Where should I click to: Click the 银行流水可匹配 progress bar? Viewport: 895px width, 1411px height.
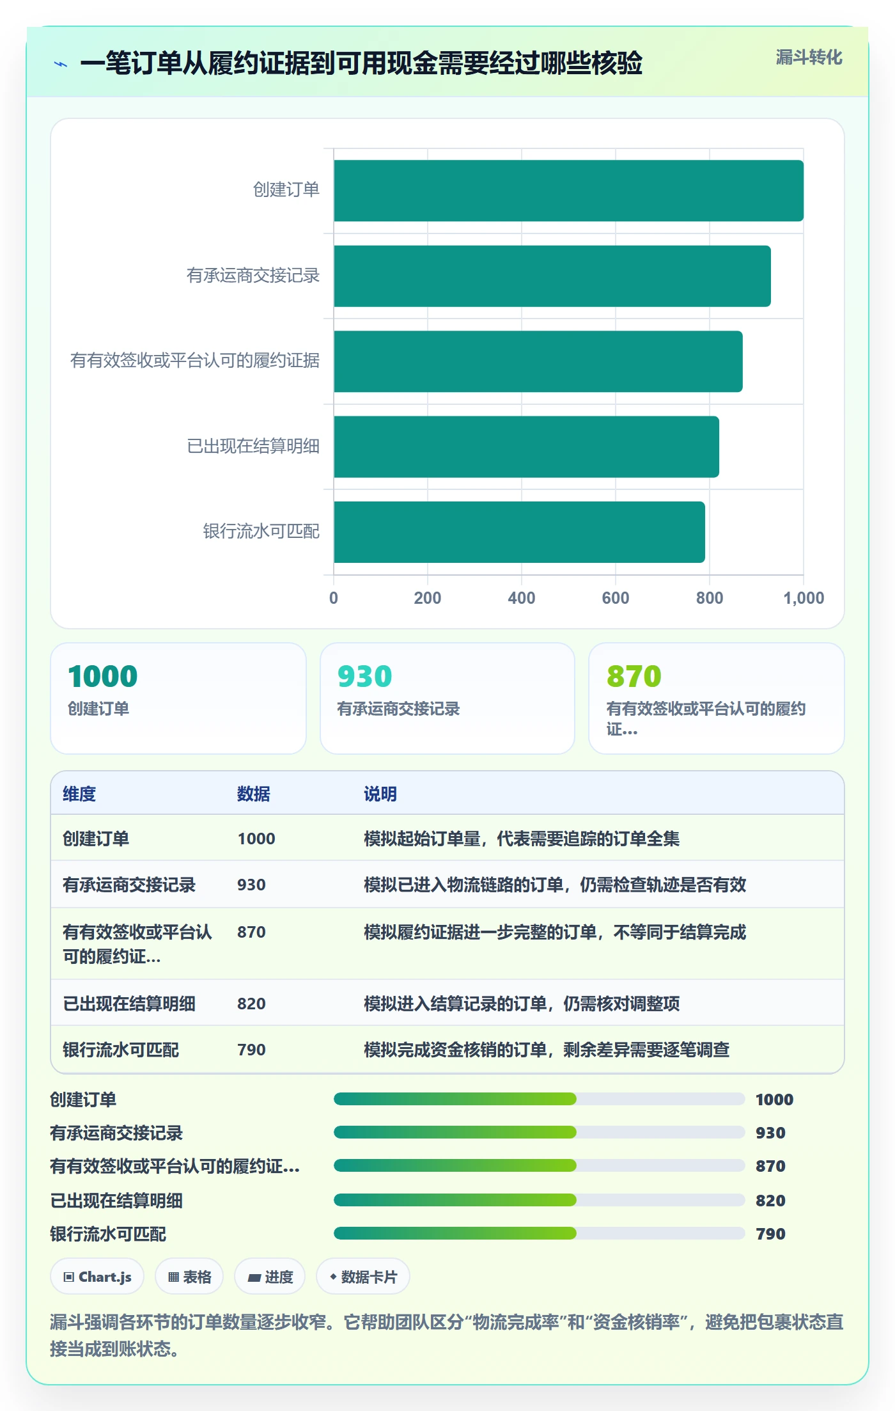pos(539,1233)
